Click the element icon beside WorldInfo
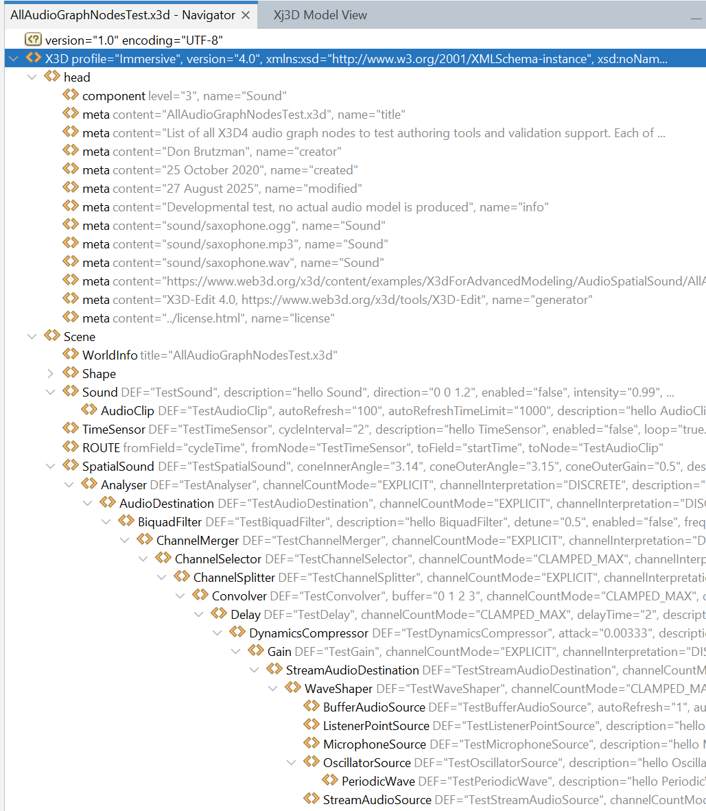706x811 pixels. click(70, 354)
